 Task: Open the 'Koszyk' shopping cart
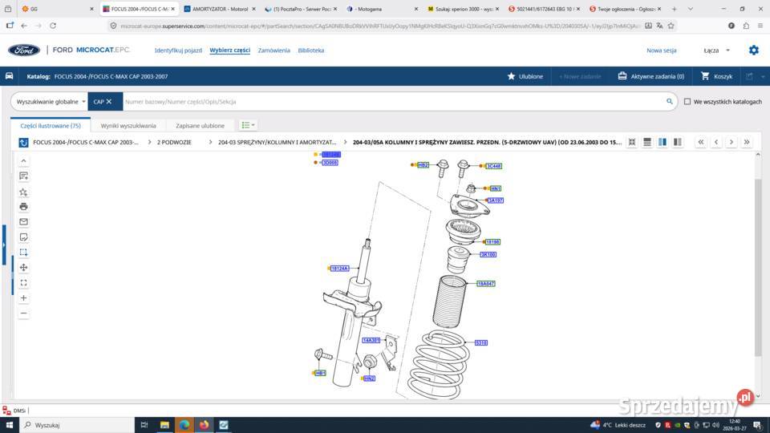tap(716, 76)
